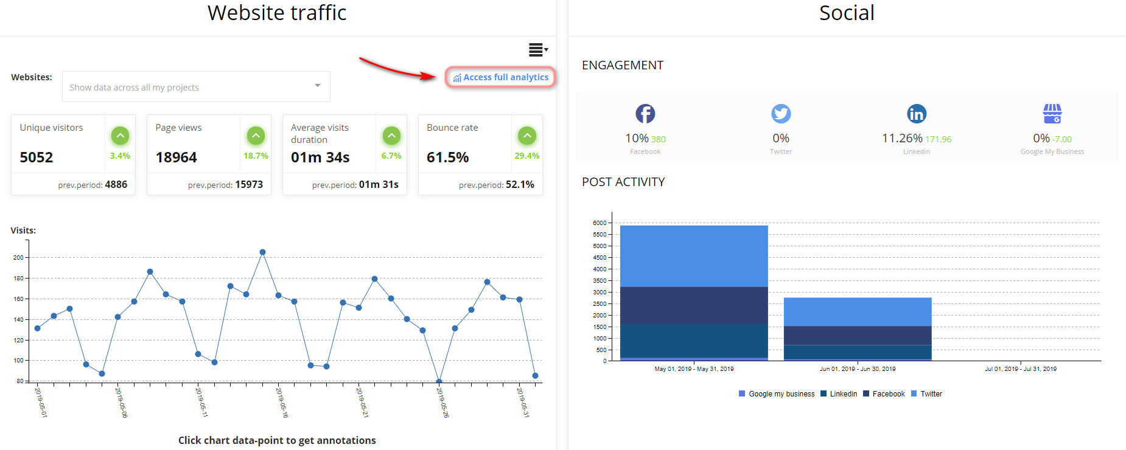This screenshot has height=450, width=1126.
Task: Click Bounce rate green up-arrow icon
Action: pyautogui.click(x=527, y=136)
